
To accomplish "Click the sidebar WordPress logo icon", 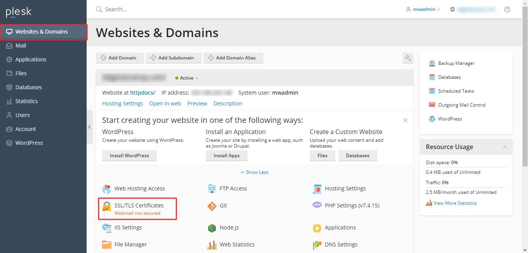I will tap(9, 143).
